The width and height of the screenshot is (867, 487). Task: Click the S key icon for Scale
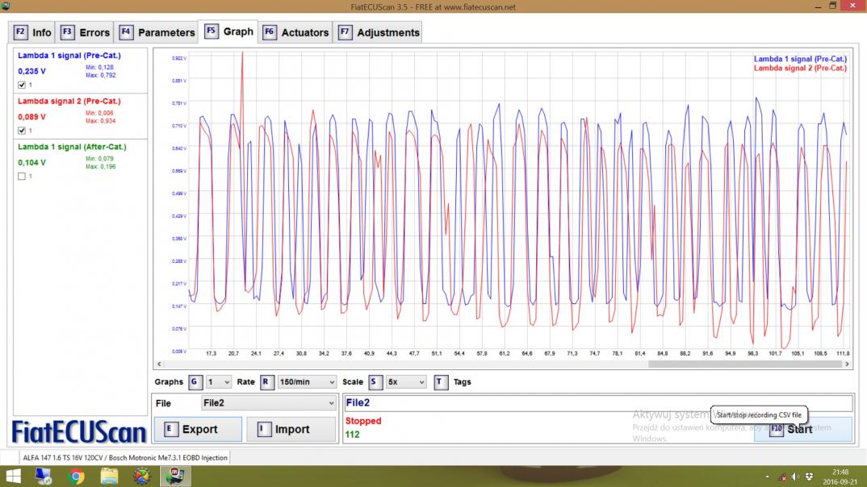(375, 382)
